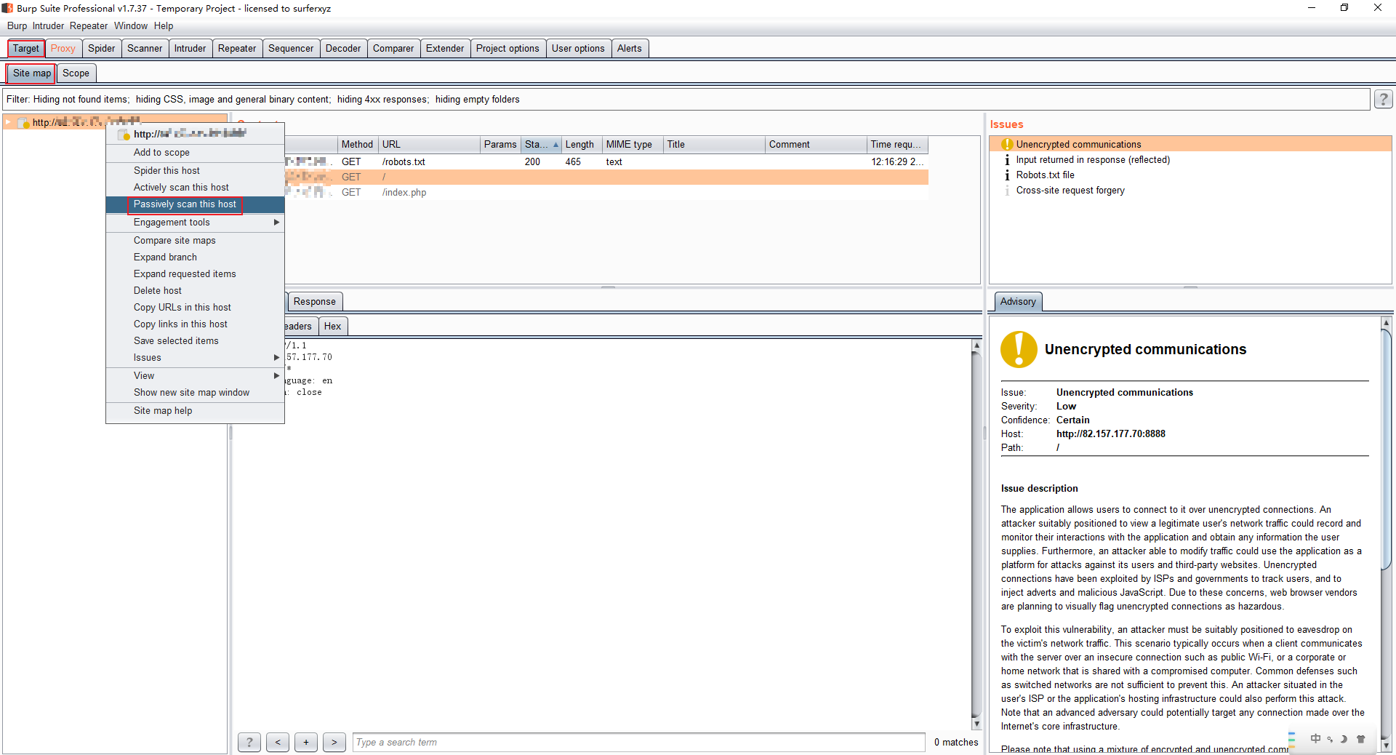Click the search help question mark button
Screen dimensions: 1396x755
coord(249,742)
